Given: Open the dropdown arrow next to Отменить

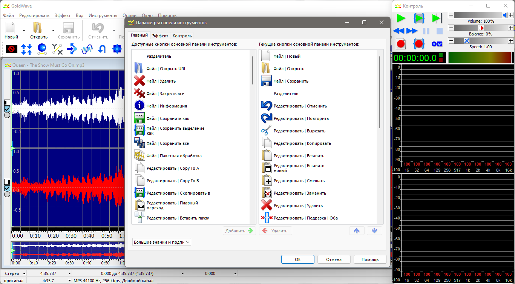Looking at the screenshot, I should (113, 31).
